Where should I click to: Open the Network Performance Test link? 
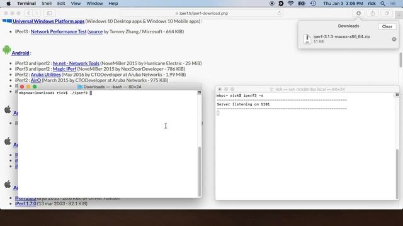59,31
